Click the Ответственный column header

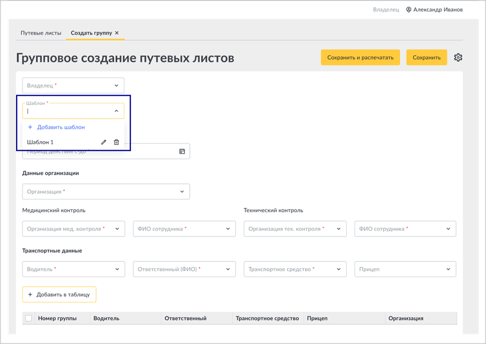pyautogui.click(x=186, y=318)
